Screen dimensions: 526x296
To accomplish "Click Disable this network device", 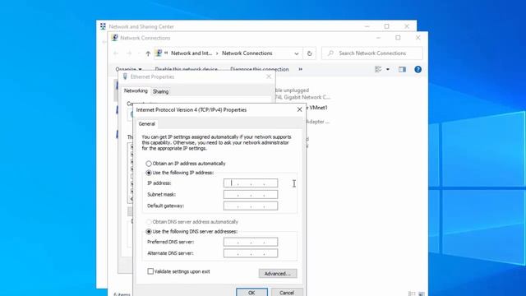I will click(187, 69).
